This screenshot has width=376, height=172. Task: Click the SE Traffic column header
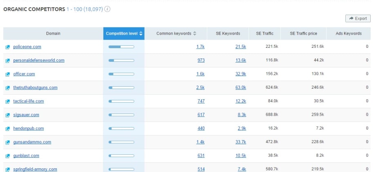pos(264,34)
